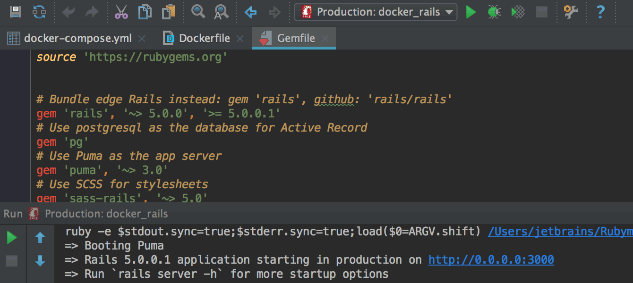633x283 pixels.
Task: Click the Find magnifier icon
Action: pyautogui.click(x=198, y=11)
